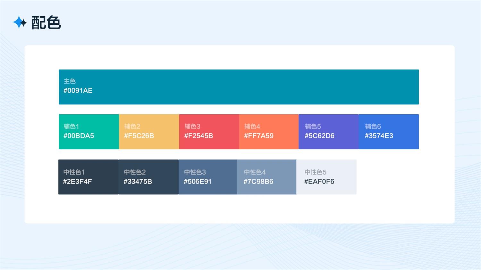Click the blue sparkle star icon

[x=20, y=22]
